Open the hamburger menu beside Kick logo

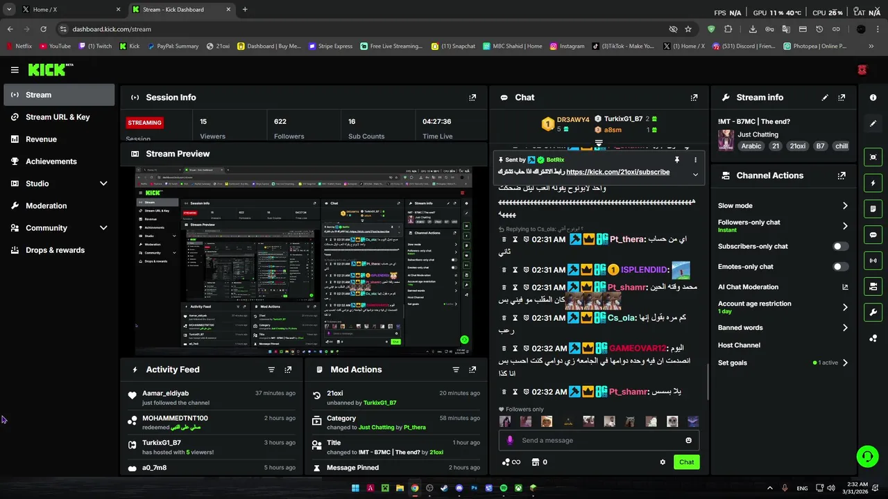15,69
